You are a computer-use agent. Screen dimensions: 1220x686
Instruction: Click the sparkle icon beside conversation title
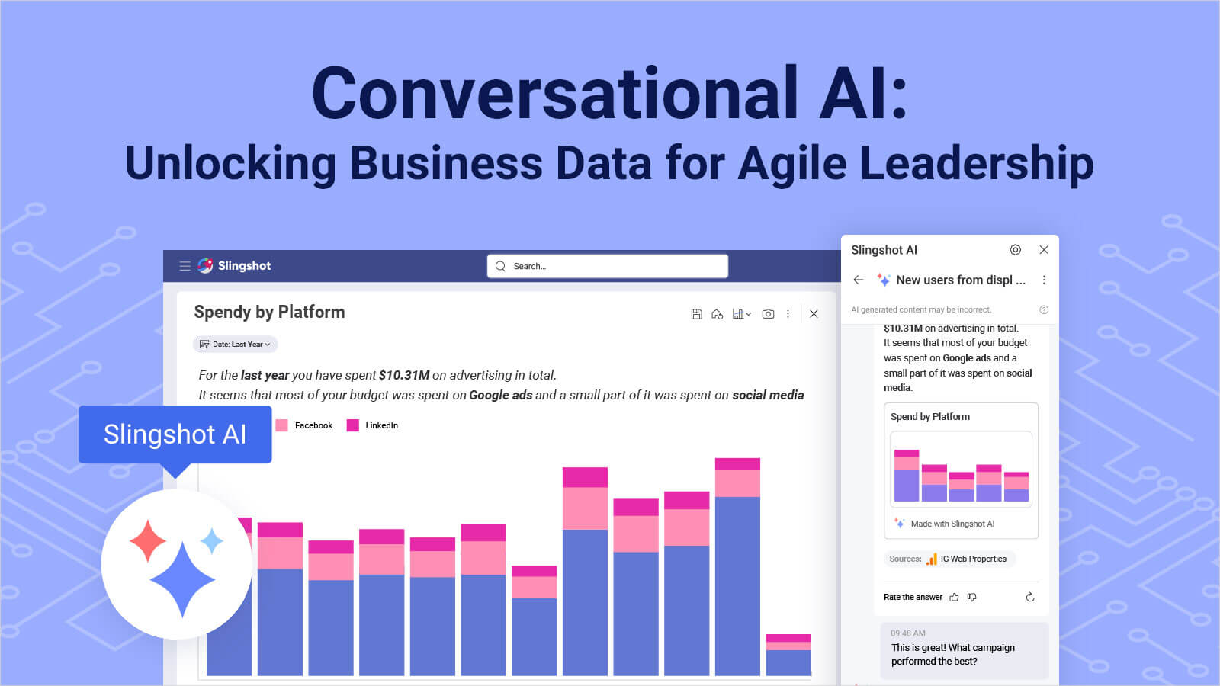[883, 280]
